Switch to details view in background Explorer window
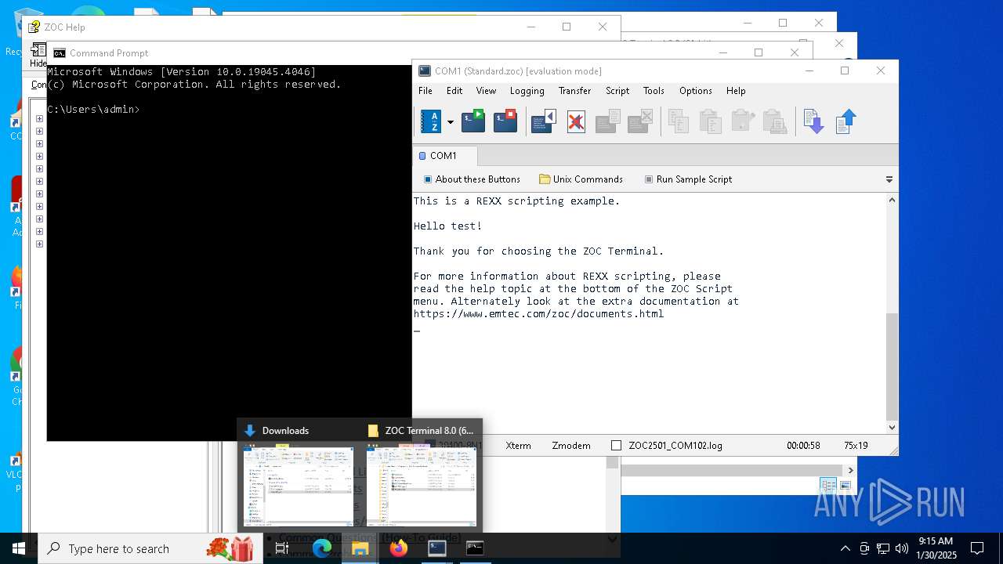The width and height of the screenshot is (1003, 564). pyautogui.click(x=828, y=486)
